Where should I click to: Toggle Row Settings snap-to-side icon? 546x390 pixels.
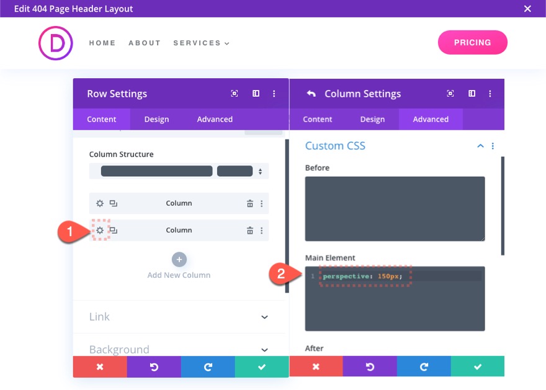point(256,93)
